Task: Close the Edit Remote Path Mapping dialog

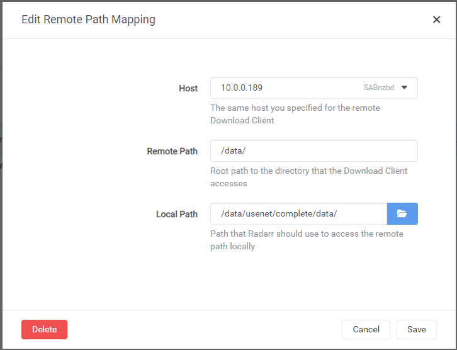Action: [436, 20]
